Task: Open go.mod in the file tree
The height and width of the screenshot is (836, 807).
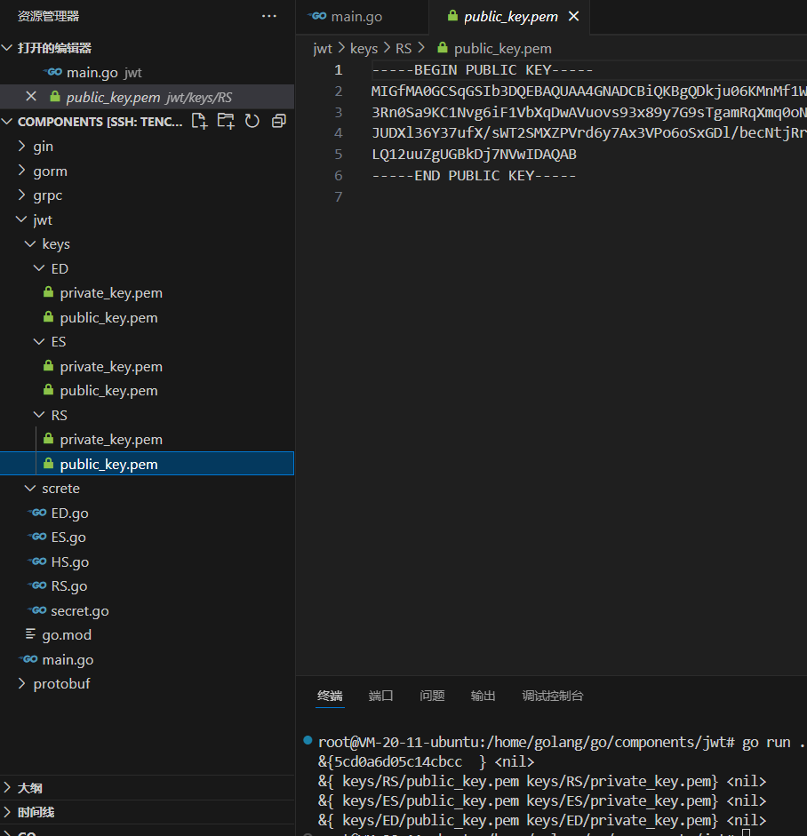Action: click(x=67, y=635)
